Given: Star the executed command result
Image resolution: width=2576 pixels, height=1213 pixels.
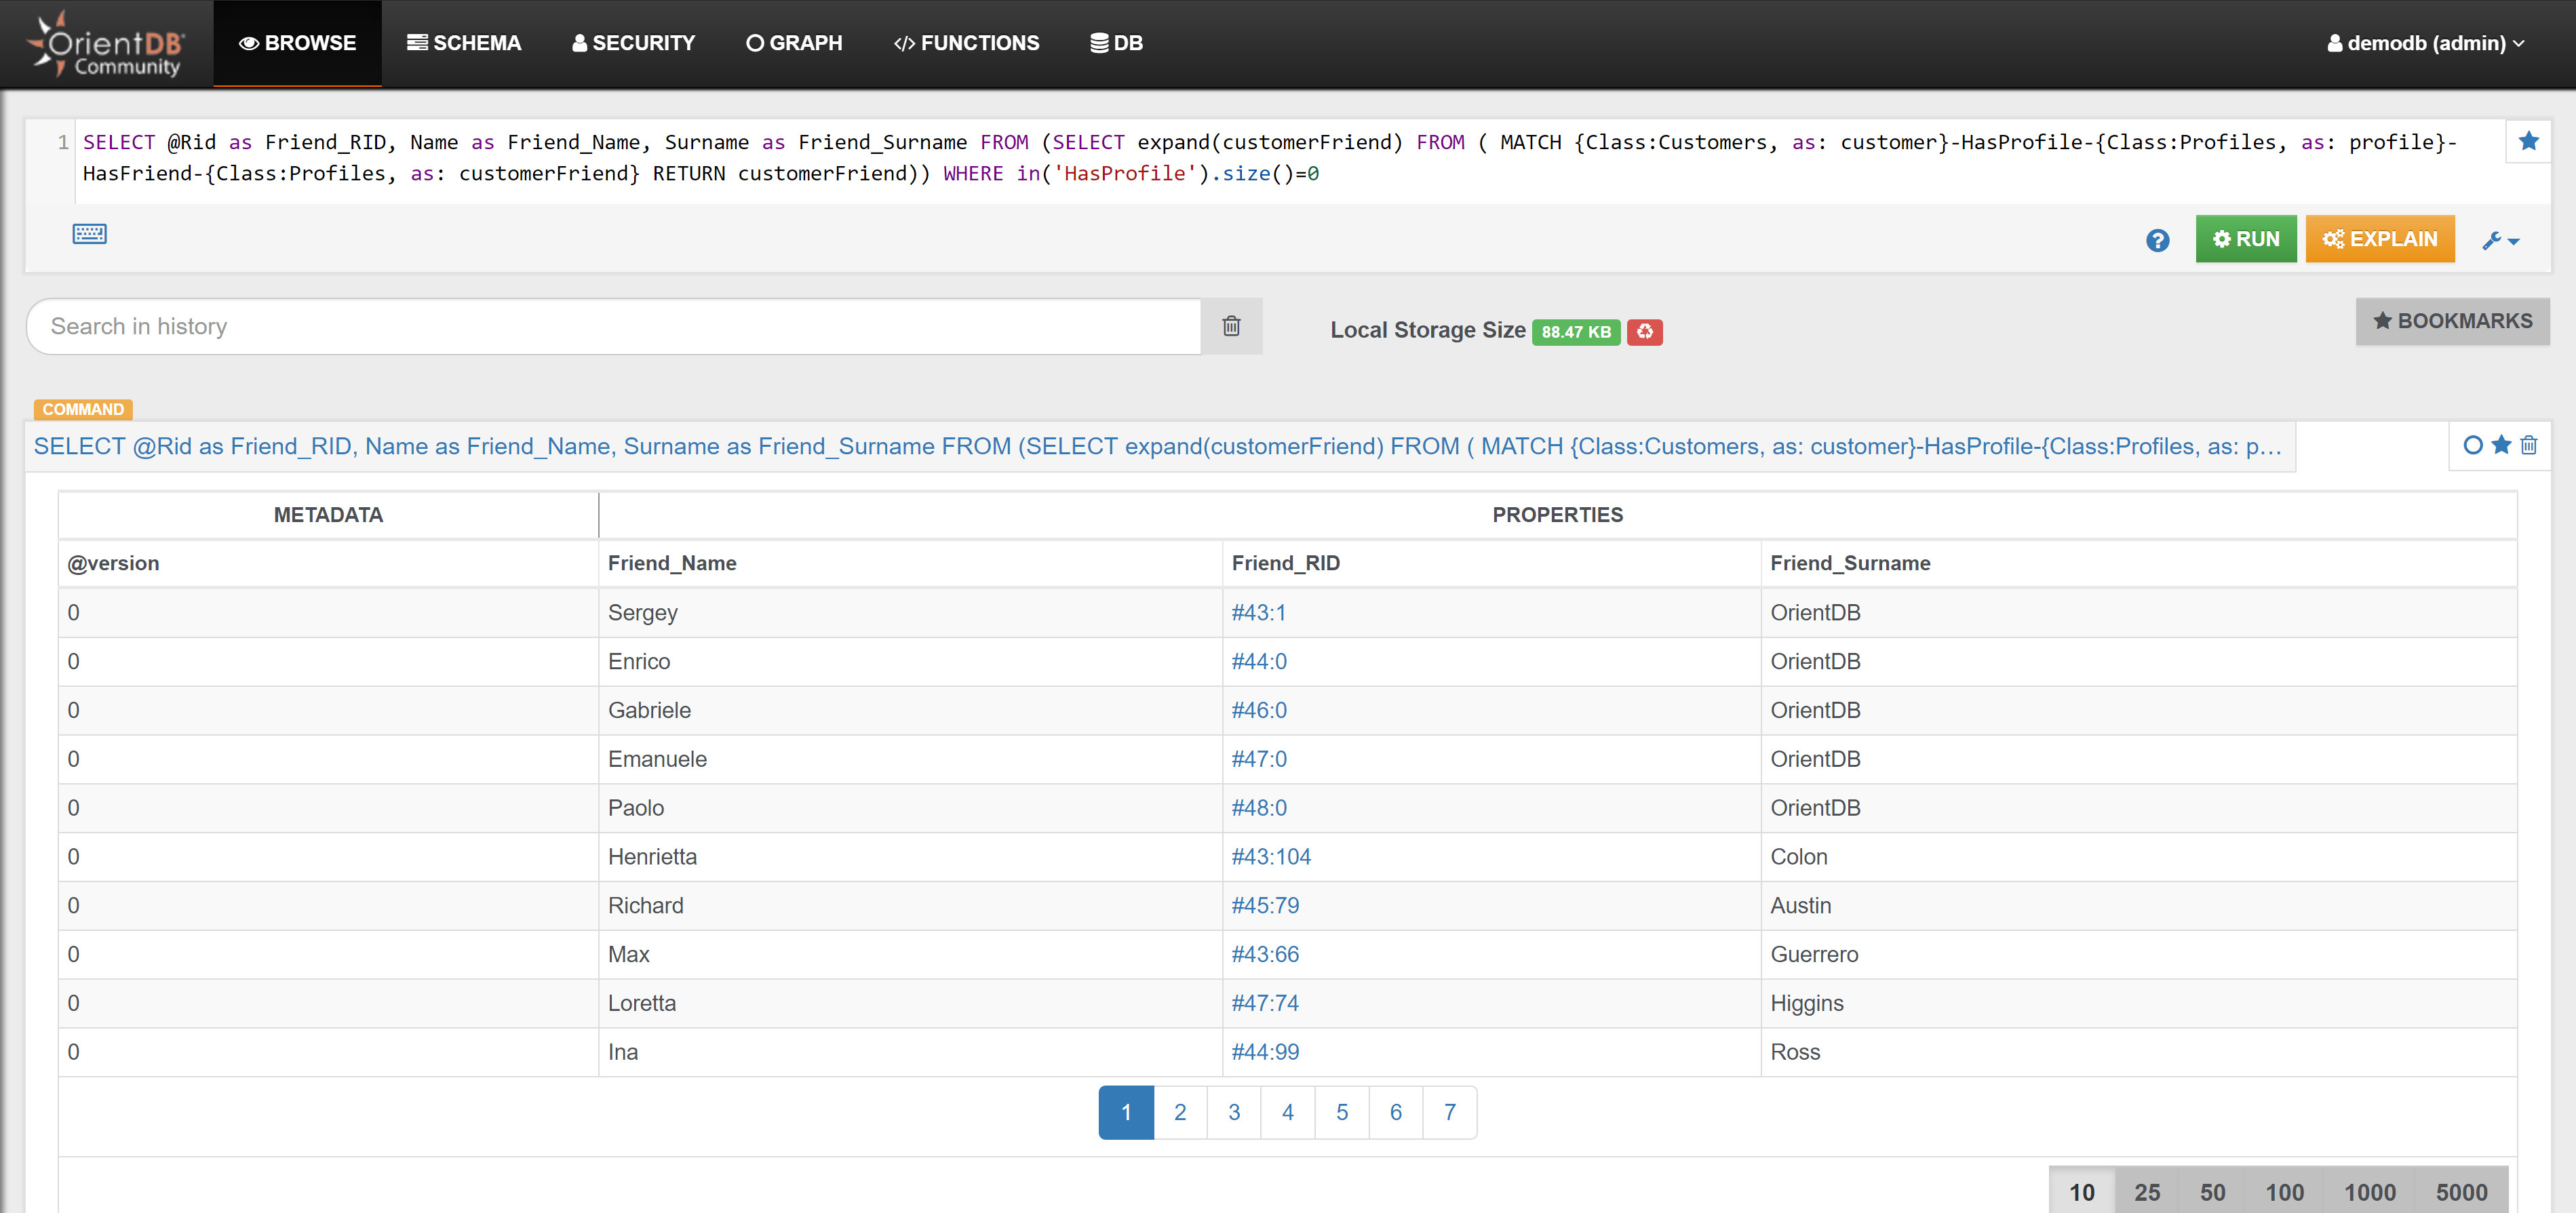Looking at the screenshot, I should click(2501, 445).
